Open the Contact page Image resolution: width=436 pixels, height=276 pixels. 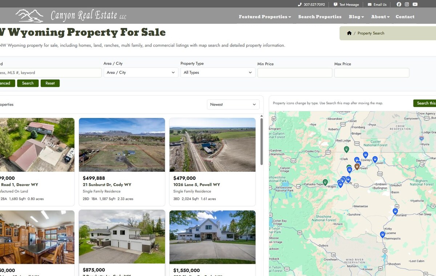click(405, 17)
